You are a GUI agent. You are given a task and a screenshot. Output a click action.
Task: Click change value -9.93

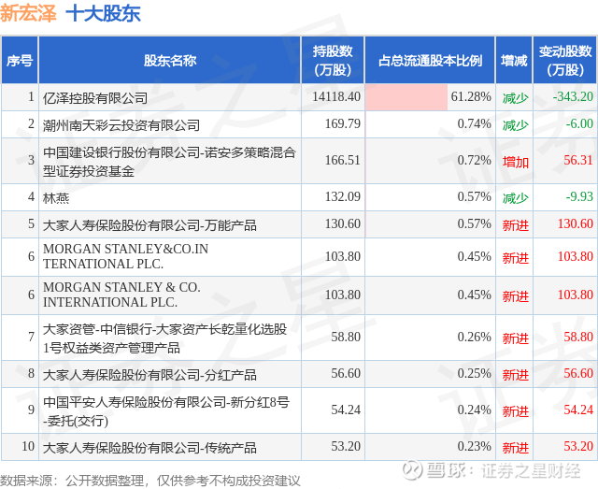pos(579,196)
